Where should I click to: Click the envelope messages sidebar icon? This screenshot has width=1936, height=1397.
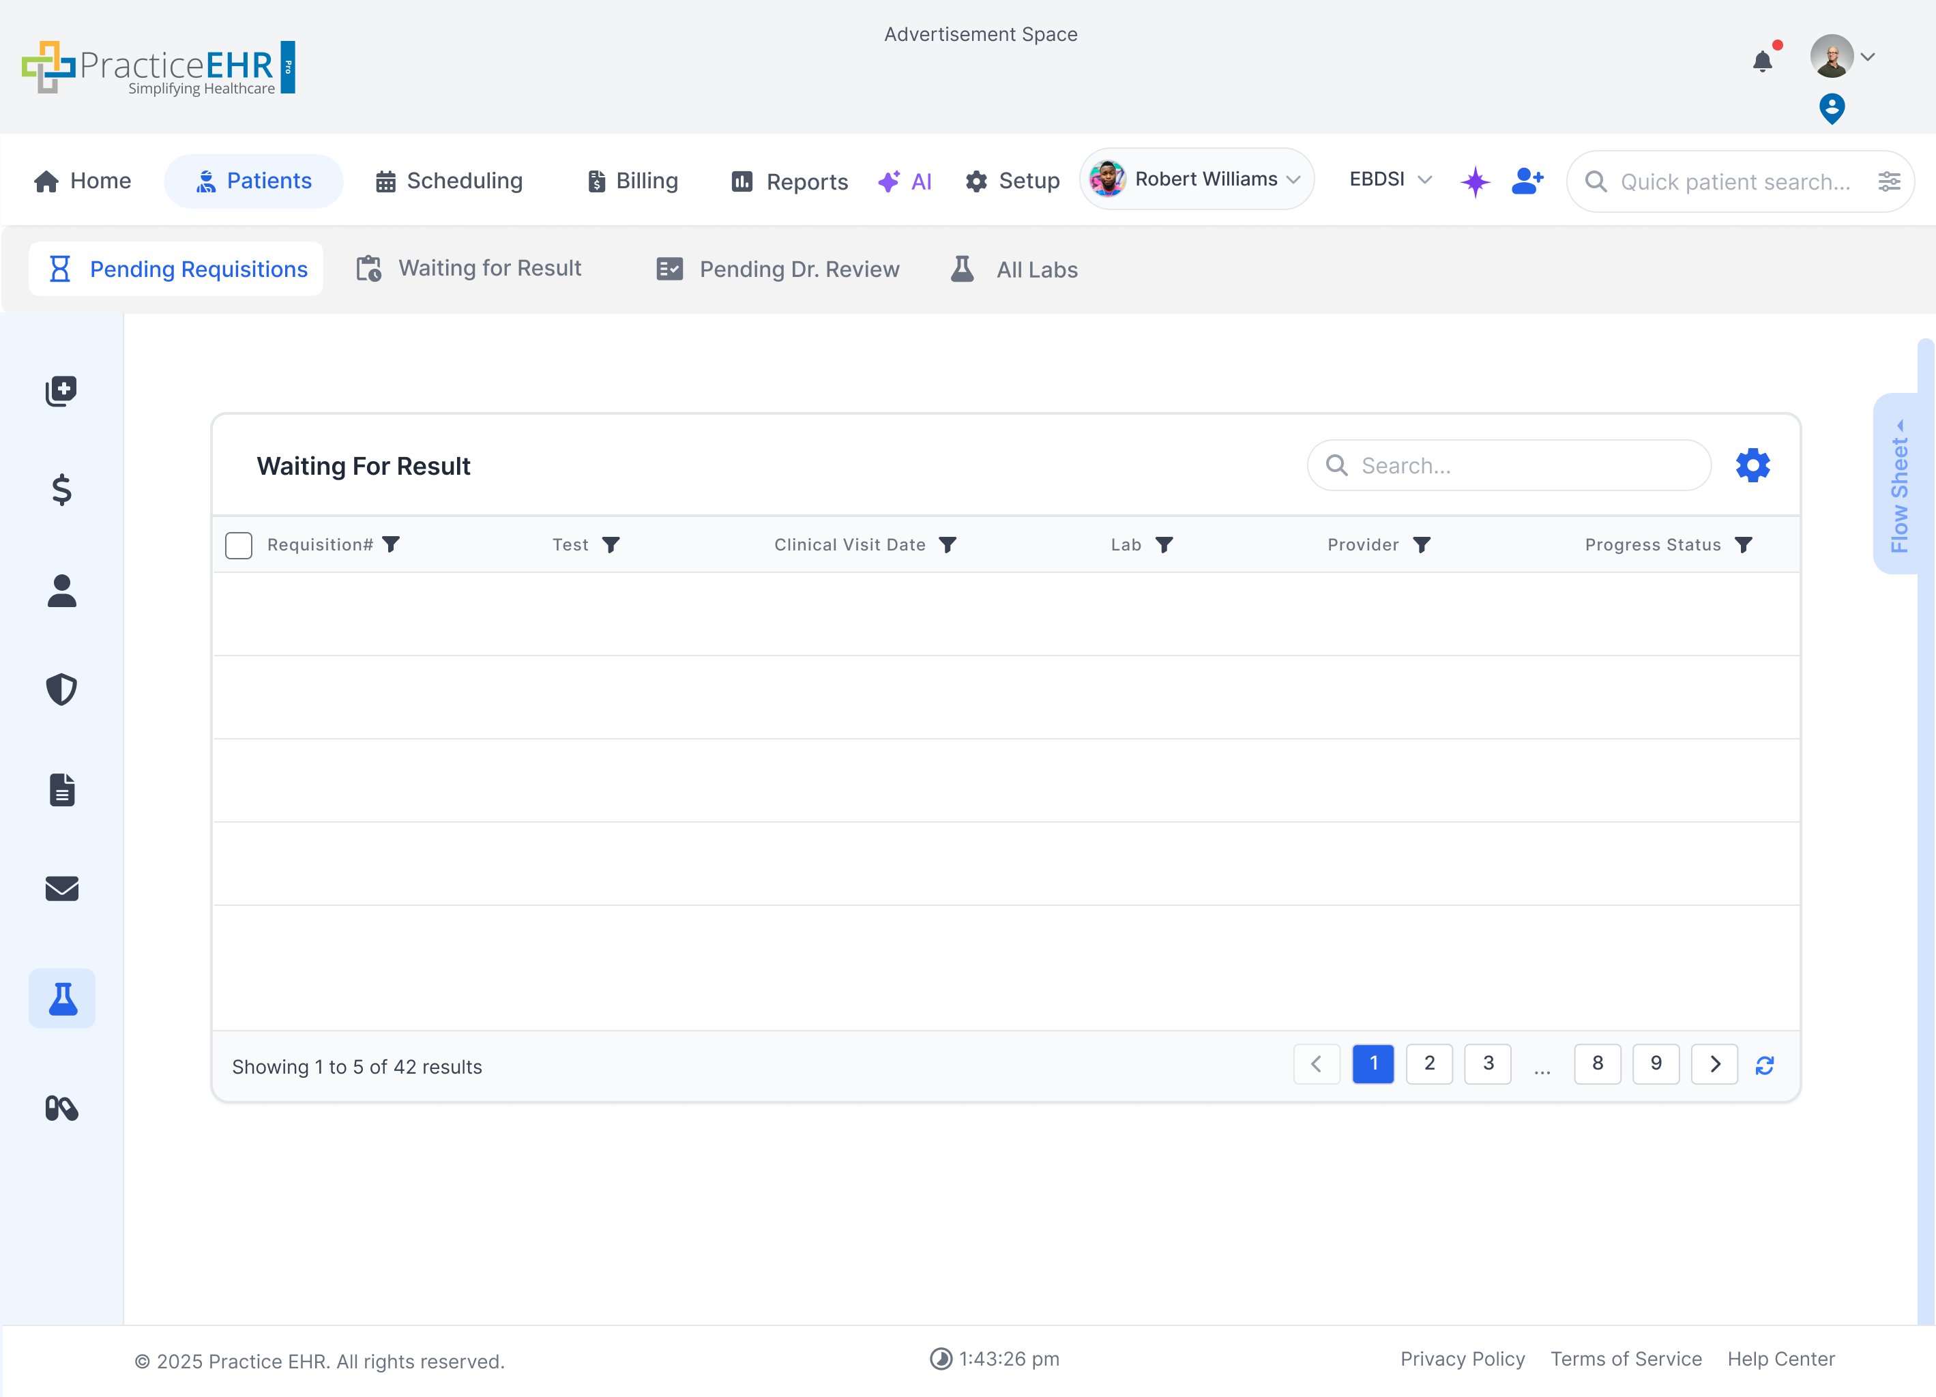(61, 888)
